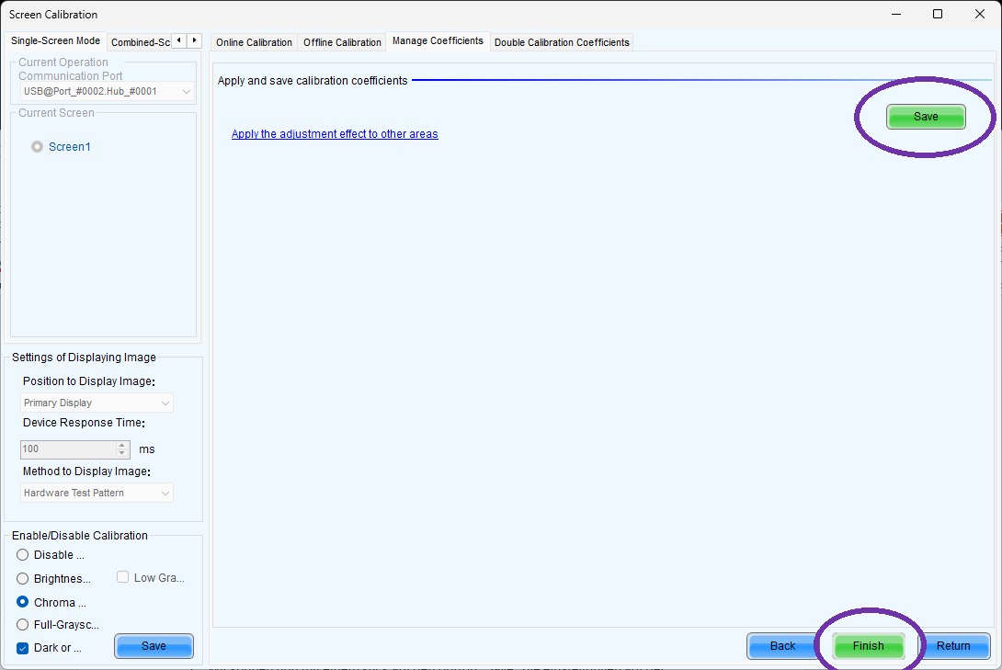Open the Method to Display Image dropdown
This screenshot has width=1002, height=670.
tap(97, 493)
